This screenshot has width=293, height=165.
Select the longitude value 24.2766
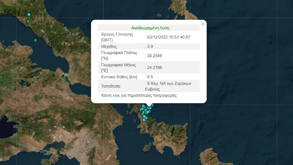pyautogui.click(x=154, y=67)
